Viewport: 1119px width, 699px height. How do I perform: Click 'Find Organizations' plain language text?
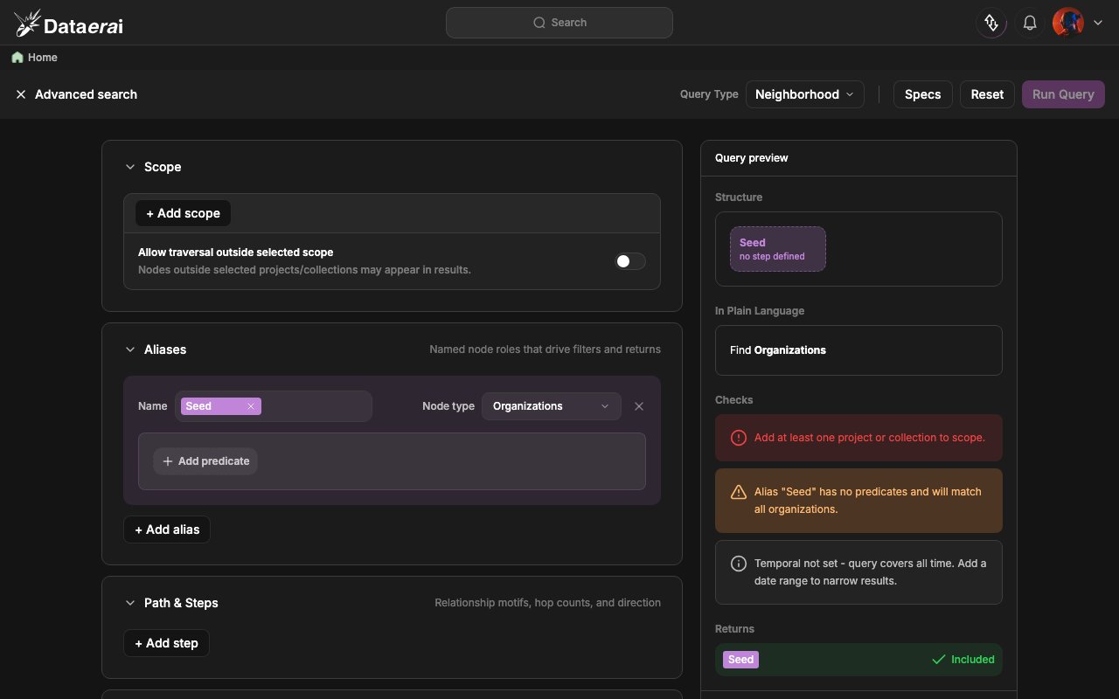point(778,350)
